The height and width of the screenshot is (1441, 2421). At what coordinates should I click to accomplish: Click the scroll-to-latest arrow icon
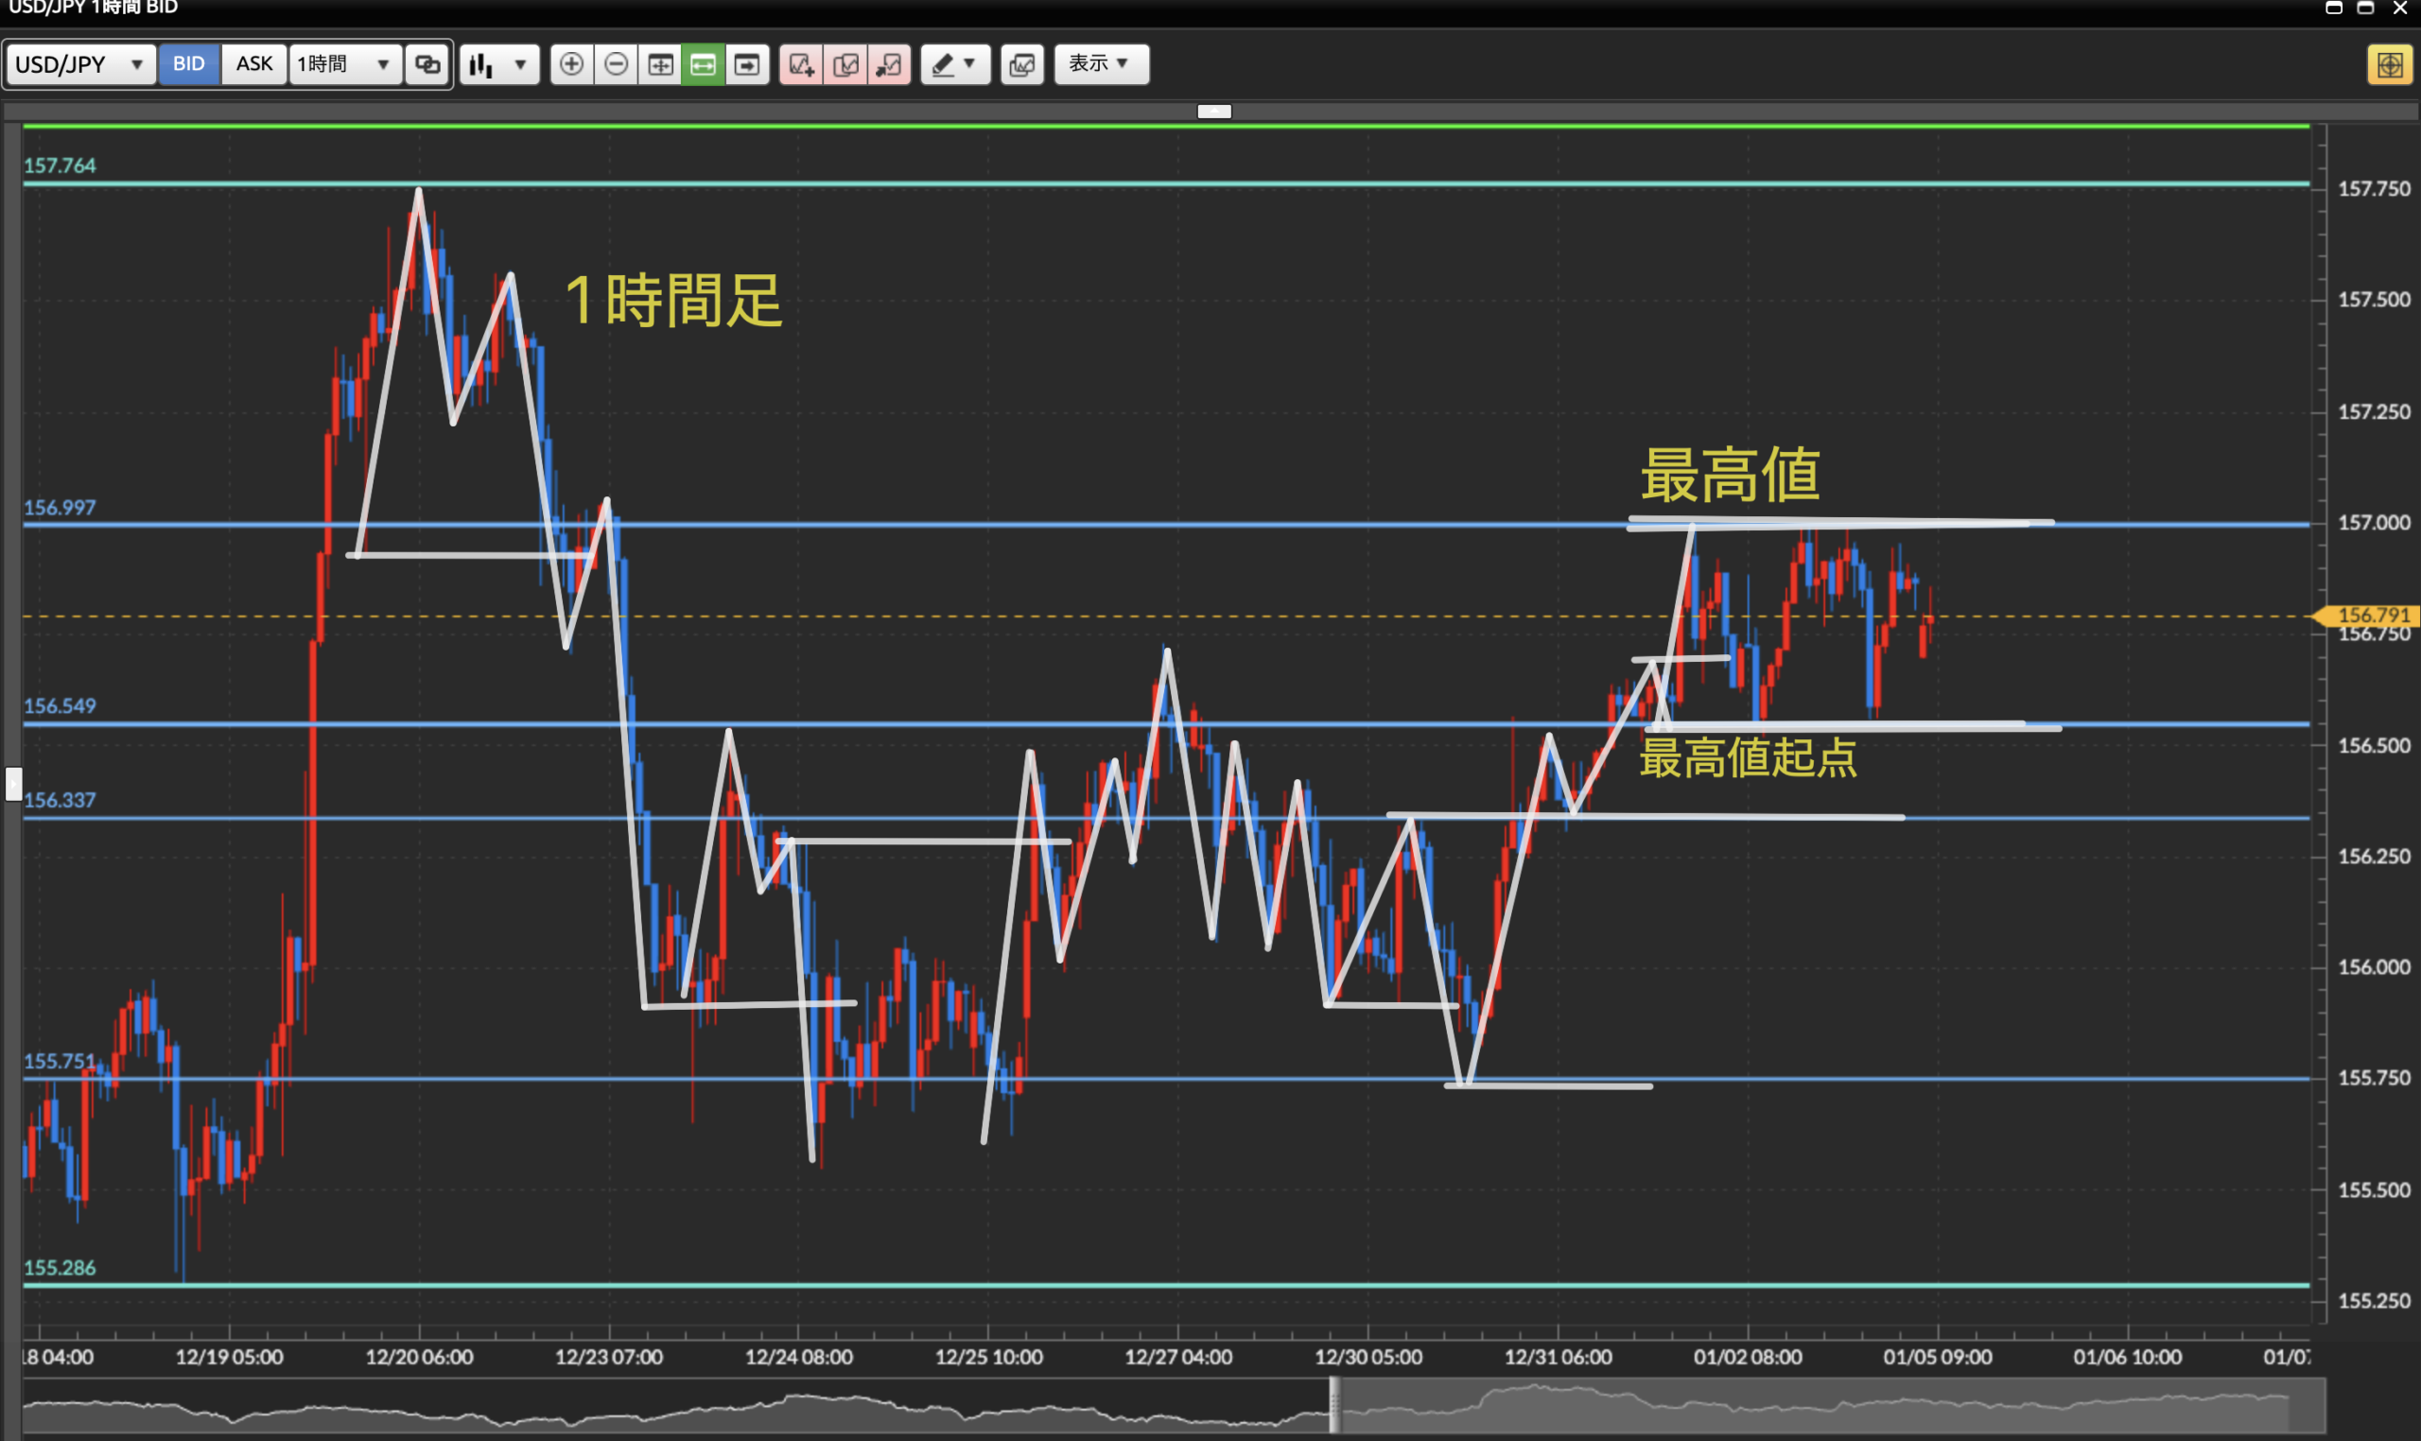click(x=747, y=64)
